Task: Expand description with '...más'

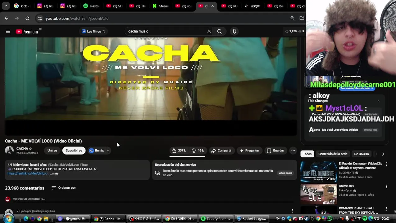Action: point(54,173)
